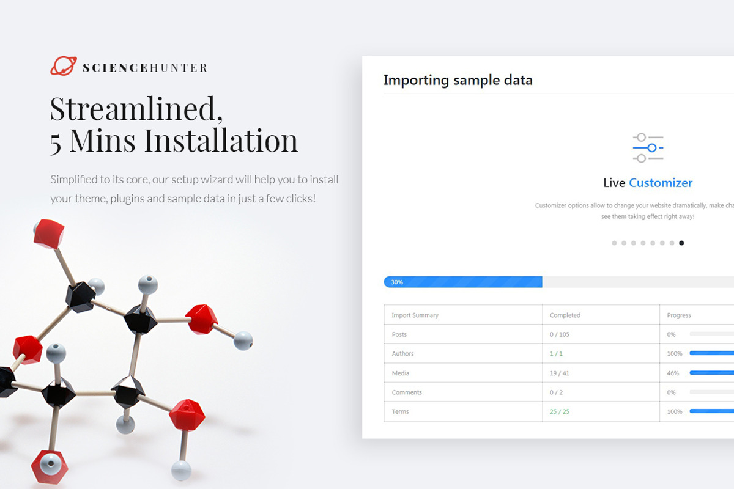Click the SCIENCEHUNTER brand name text
The width and height of the screenshot is (734, 489).
coord(145,68)
